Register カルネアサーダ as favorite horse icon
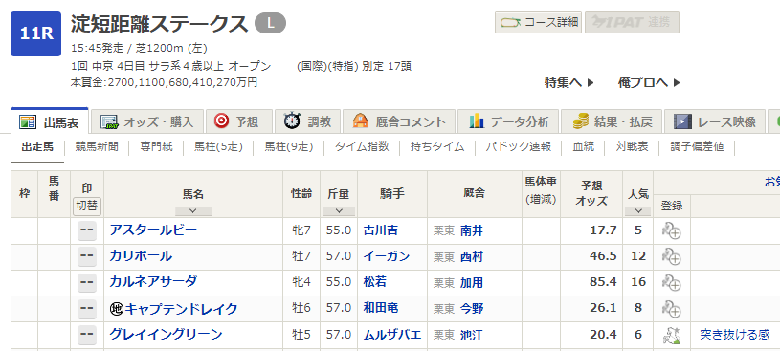This screenshot has height=351, width=780. (x=672, y=282)
